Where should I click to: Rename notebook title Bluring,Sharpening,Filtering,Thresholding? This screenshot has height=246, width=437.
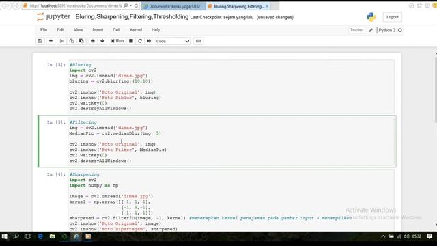point(132,16)
